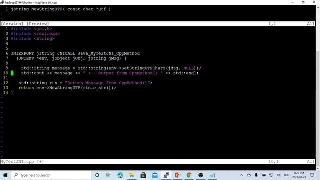Click 'std::string rtn' declaration
320x180 pixels.
[38, 83]
